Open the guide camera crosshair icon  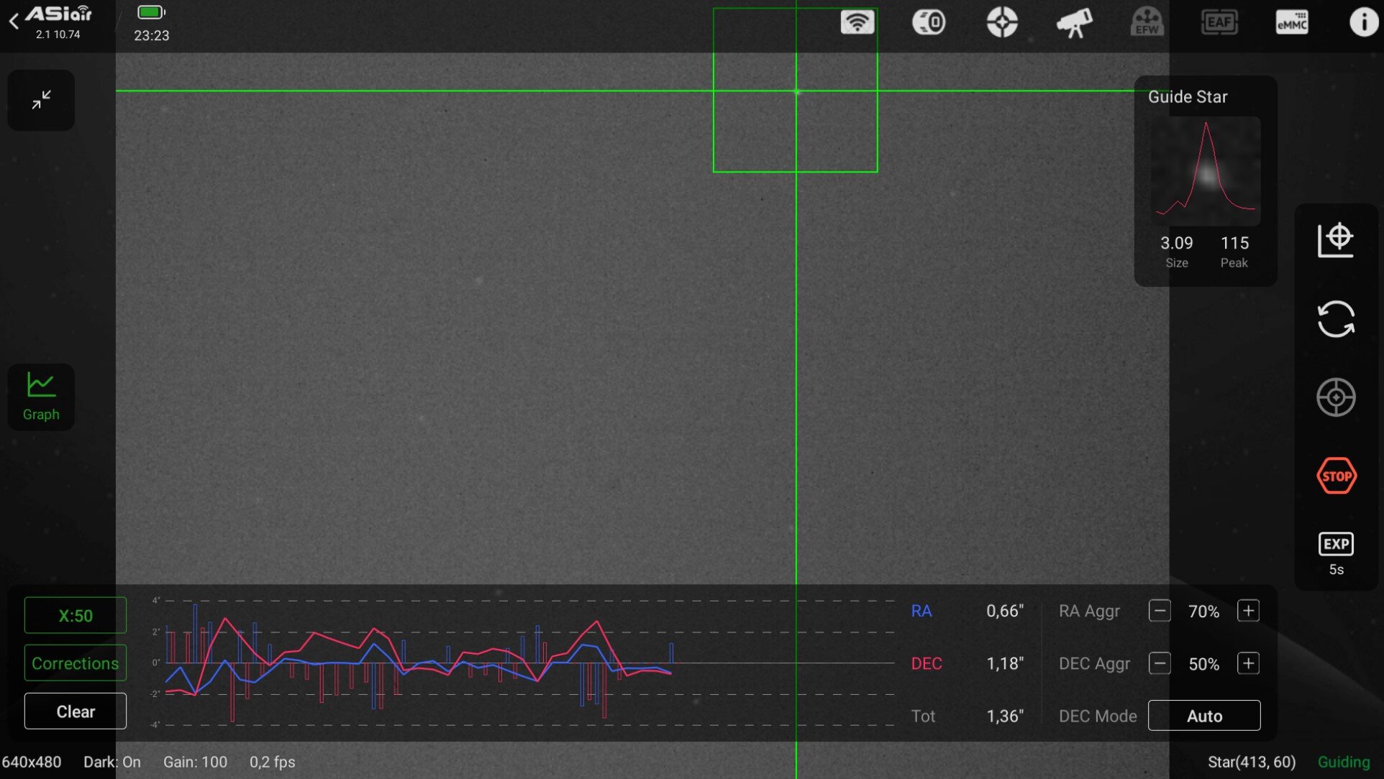(1002, 22)
